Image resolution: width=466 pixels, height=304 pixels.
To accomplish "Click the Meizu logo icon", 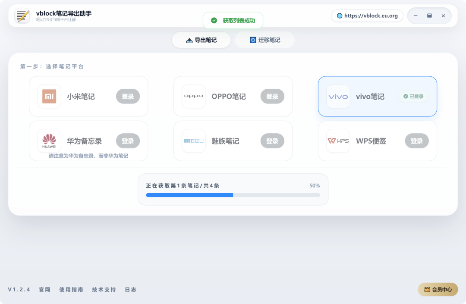I will pyautogui.click(x=194, y=141).
